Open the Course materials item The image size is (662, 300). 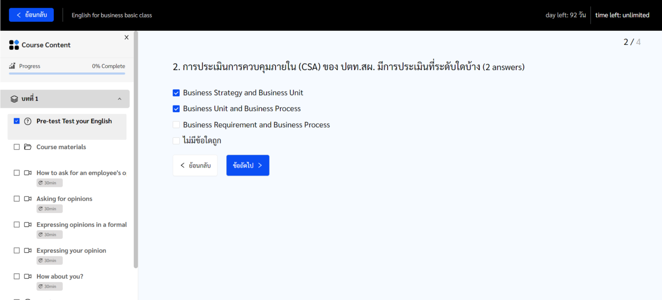coord(61,147)
